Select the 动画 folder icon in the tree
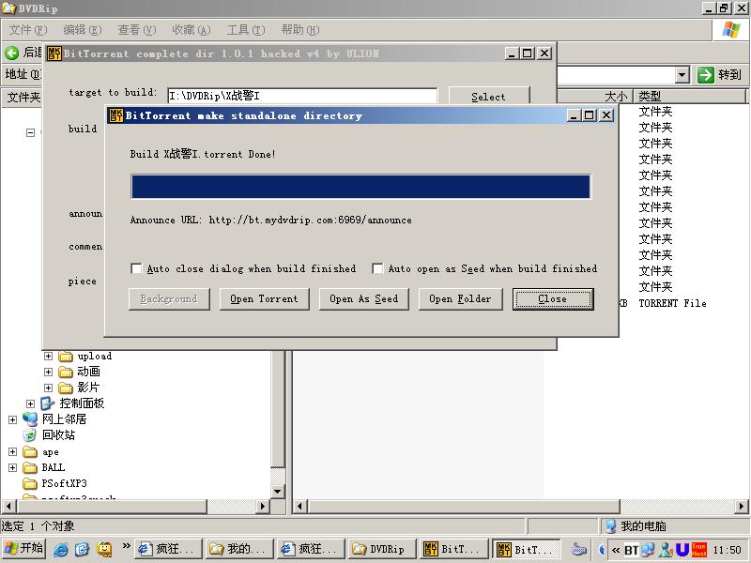This screenshot has width=751, height=563. coord(66,372)
